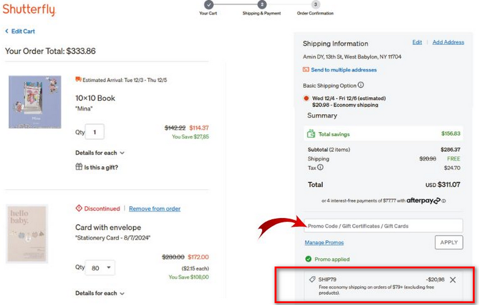Image resolution: width=479 pixels, height=305 pixels.
Task: Open the Qty 80 dropdown for the card
Action: coord(101,268)
